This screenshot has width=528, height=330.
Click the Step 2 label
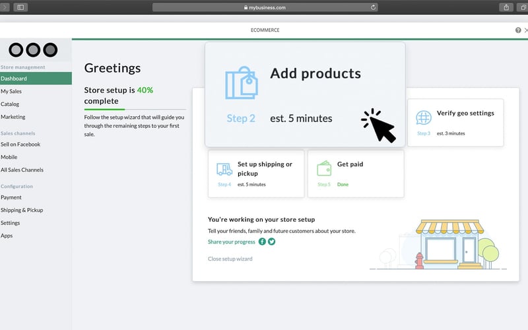coord(241,118)
